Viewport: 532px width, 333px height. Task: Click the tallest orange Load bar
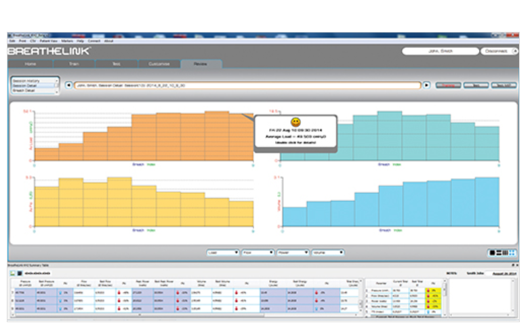pyautogui.click(x=216, y=137)
